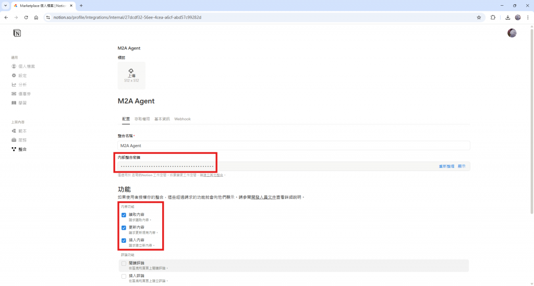The width and height of the screenshot is (534, 286).
Task: Click 重新整理 to refresh the secret
Action: point(446,166)
